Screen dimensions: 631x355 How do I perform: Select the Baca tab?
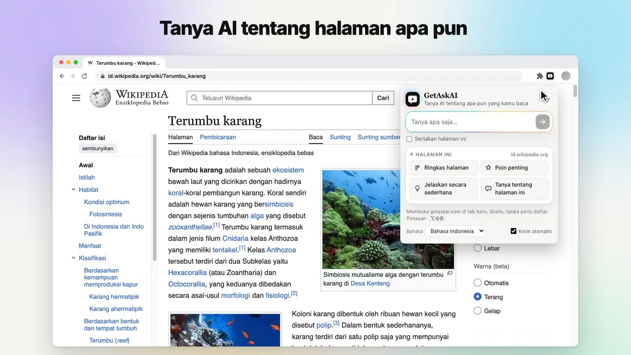click(x=315, y=137)
